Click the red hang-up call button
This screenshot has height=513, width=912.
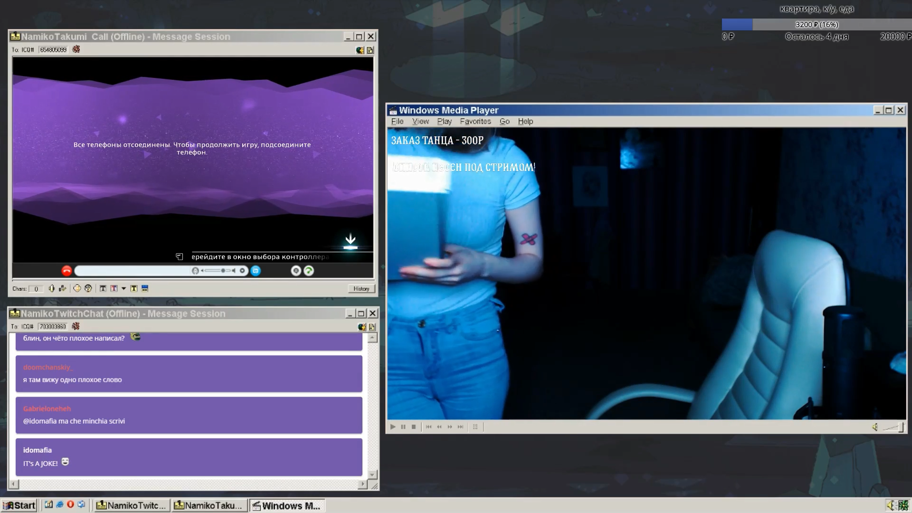[66, 271]
